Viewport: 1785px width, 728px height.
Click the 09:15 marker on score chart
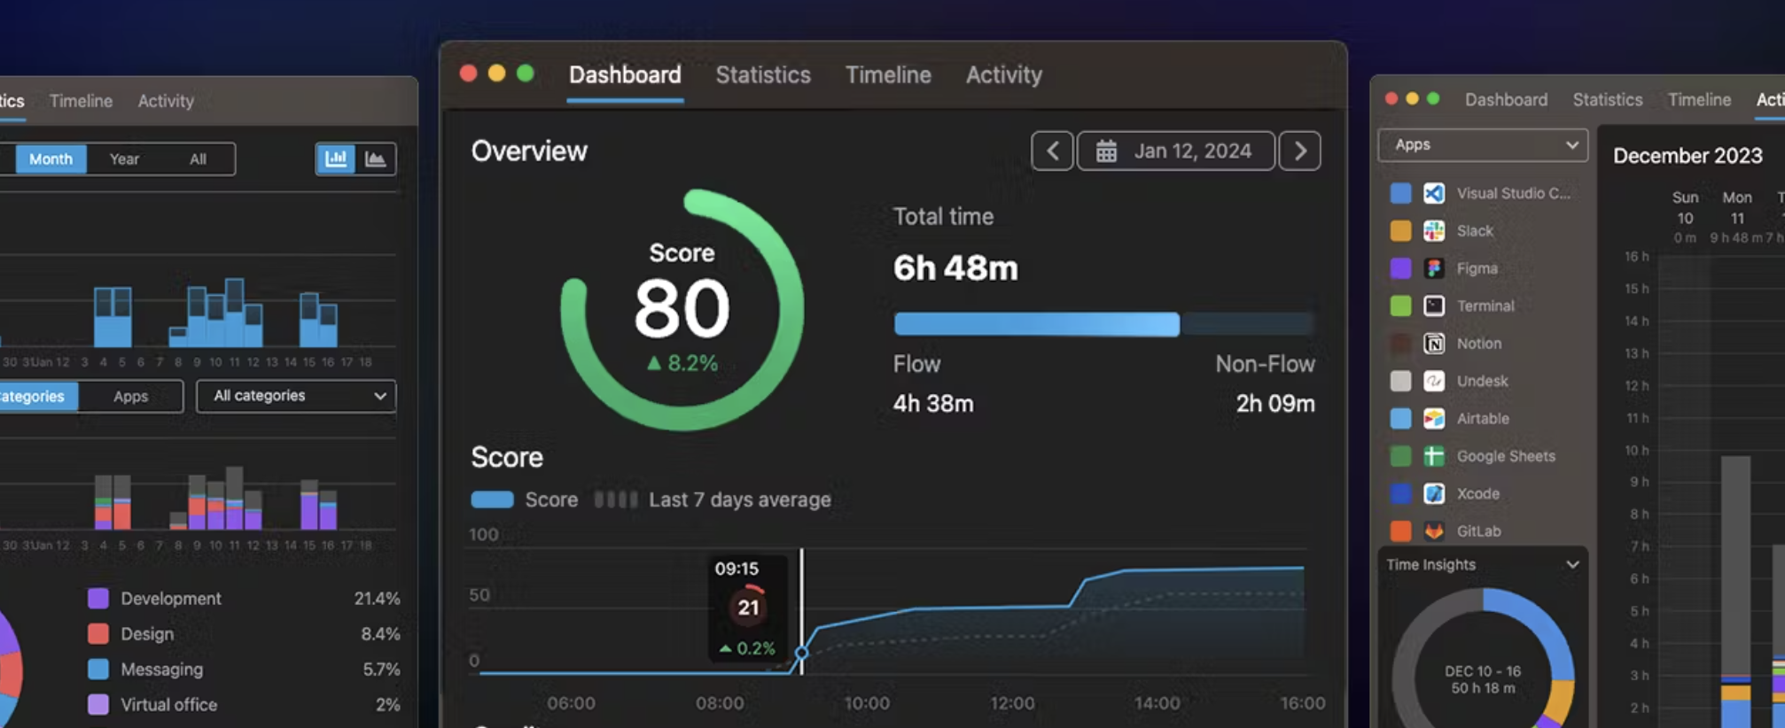[x=801, y=654]
